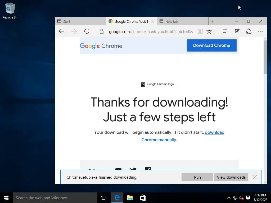Click the broken Google Chrome logo image
Viewport: 271px width, 203px height.
click(143, 84)
